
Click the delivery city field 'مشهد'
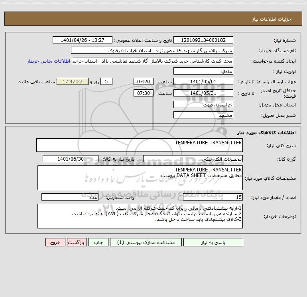pos(203,115)
